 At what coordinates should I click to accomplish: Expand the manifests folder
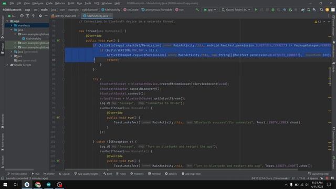point(12,25)
